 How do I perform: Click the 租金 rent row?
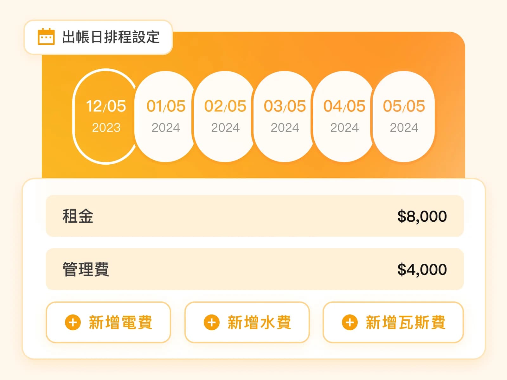255,216
